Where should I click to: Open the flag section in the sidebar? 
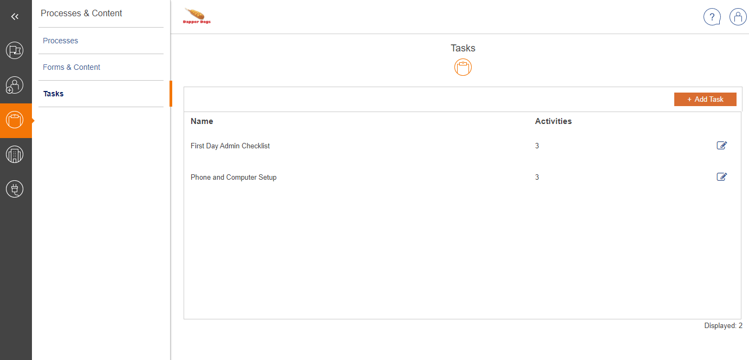15,51
